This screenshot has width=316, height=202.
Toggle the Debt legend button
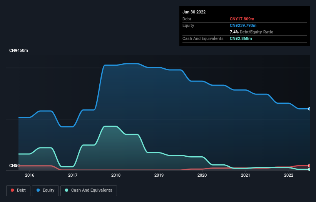coord(18,190)
